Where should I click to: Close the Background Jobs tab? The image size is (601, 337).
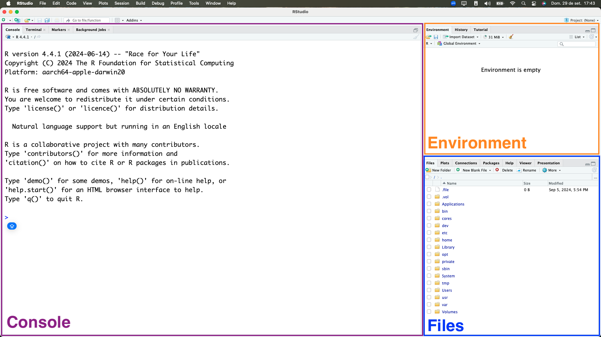[109, 30]
